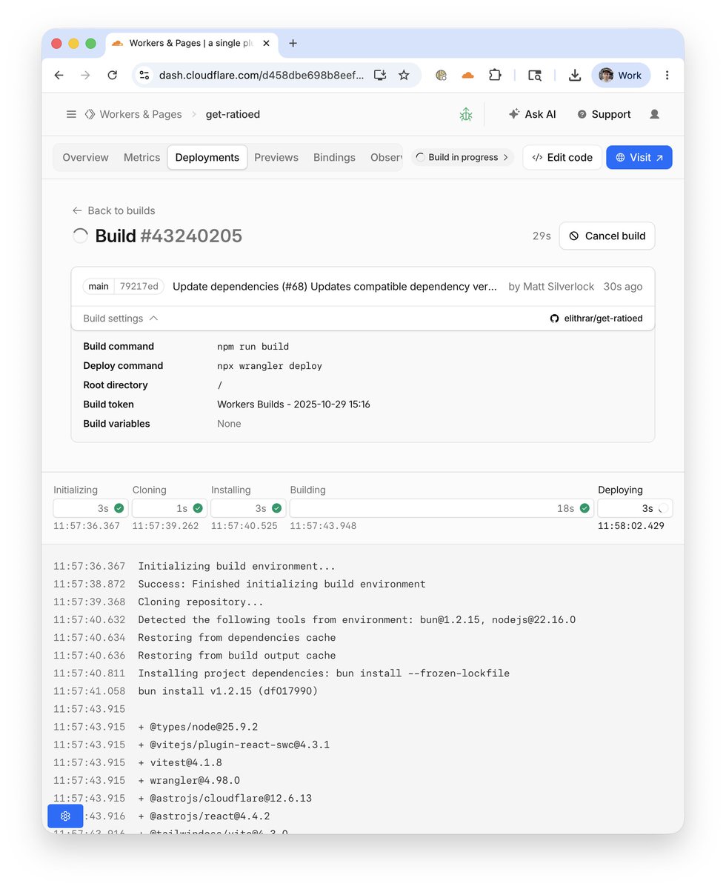
Task: Open the Chrome three-dot menu
Action: point(667,75)
